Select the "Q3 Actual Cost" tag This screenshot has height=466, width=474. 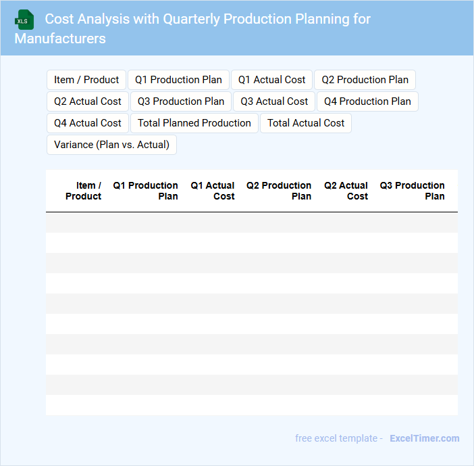tap(274, 101)
